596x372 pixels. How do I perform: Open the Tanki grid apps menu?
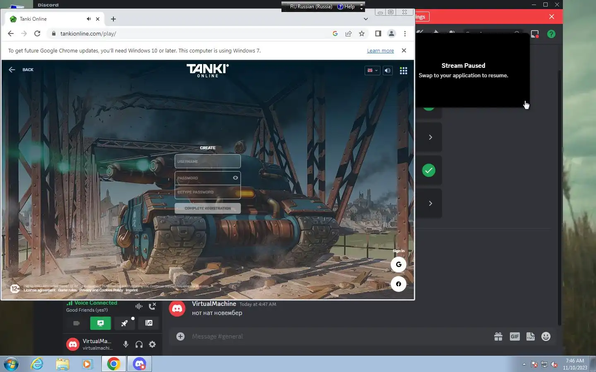(x=404, y=70)
